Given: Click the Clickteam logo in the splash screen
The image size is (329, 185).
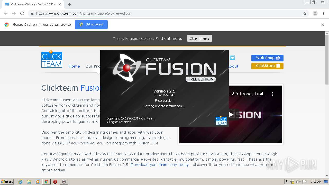Looking at the screenshot, I should click(221, 121).
